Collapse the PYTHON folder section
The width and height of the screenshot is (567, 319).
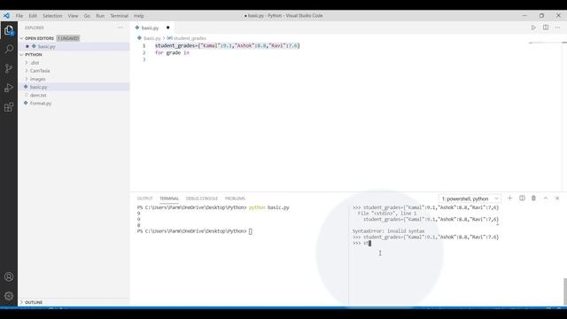(21, 55)
